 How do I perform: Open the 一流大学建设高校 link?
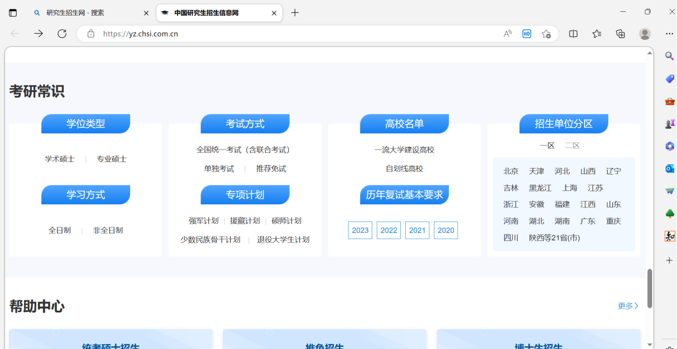[x=404, y=150]
